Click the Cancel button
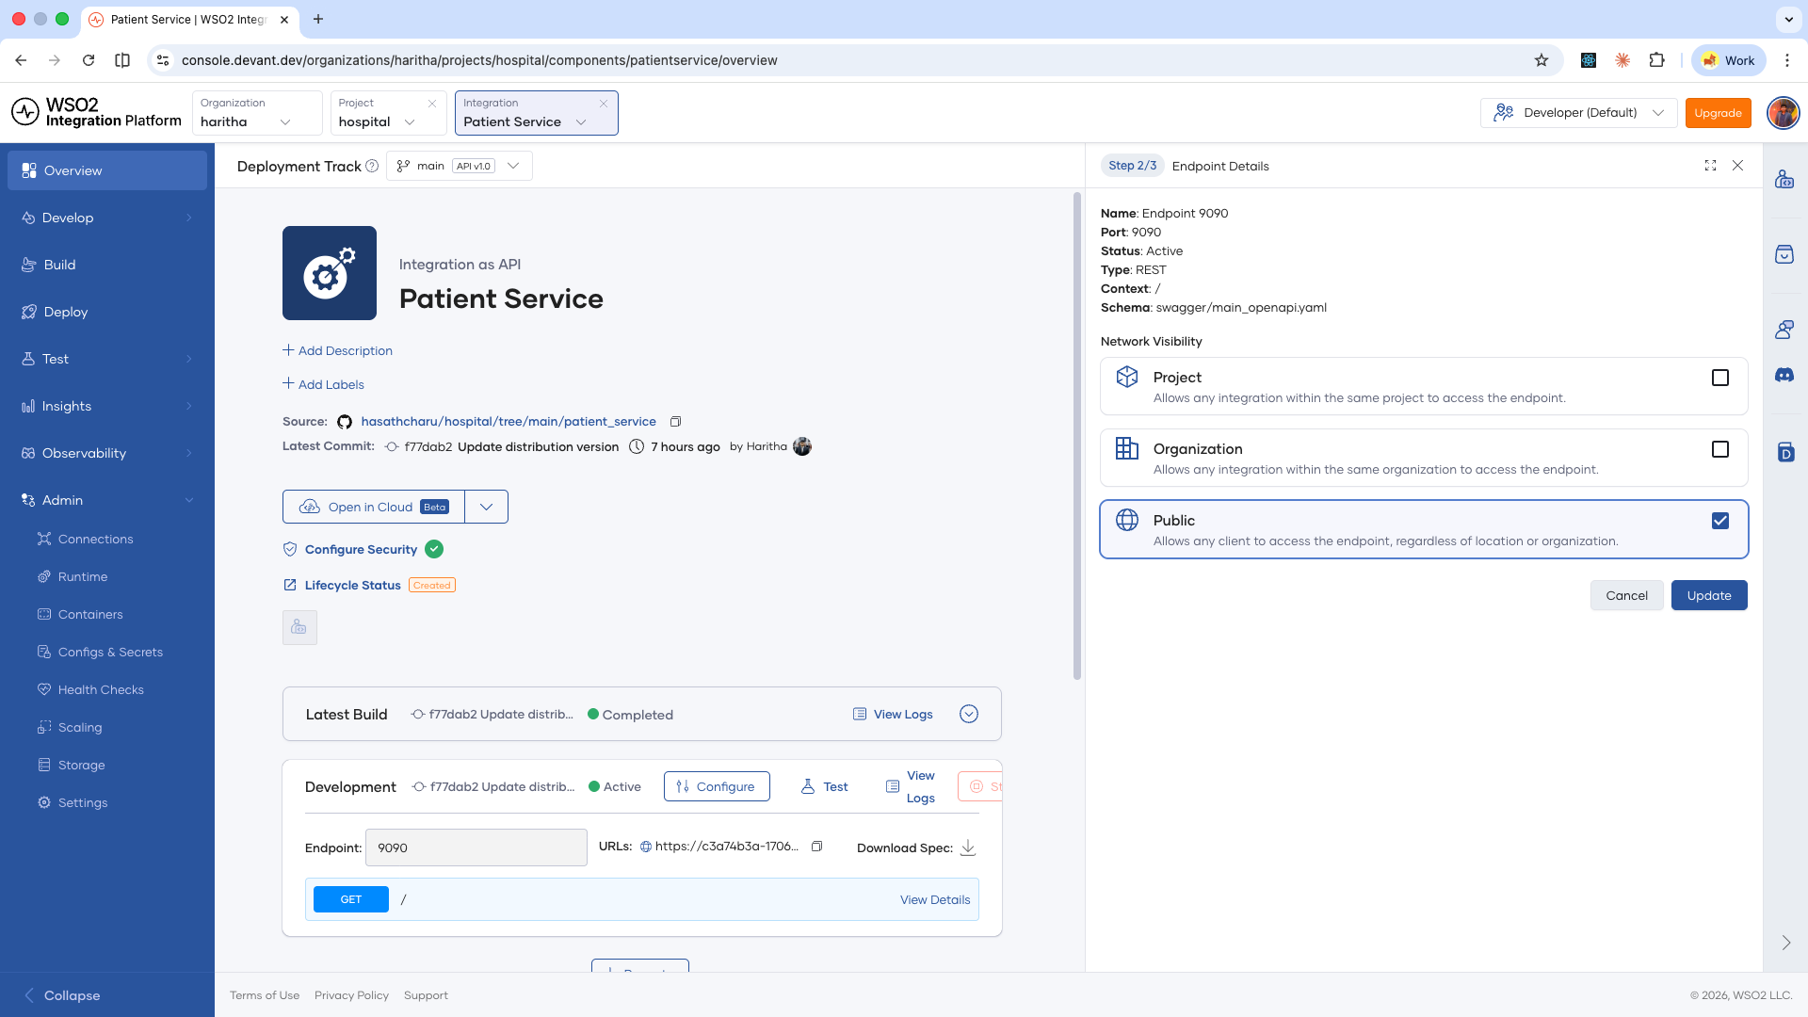This screenshot has width=1808, height=1017. (1626, 595)
